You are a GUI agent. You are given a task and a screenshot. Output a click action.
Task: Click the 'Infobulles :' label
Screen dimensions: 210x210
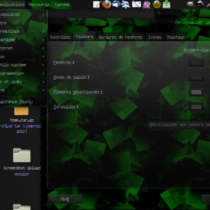[x=66, y=107]
